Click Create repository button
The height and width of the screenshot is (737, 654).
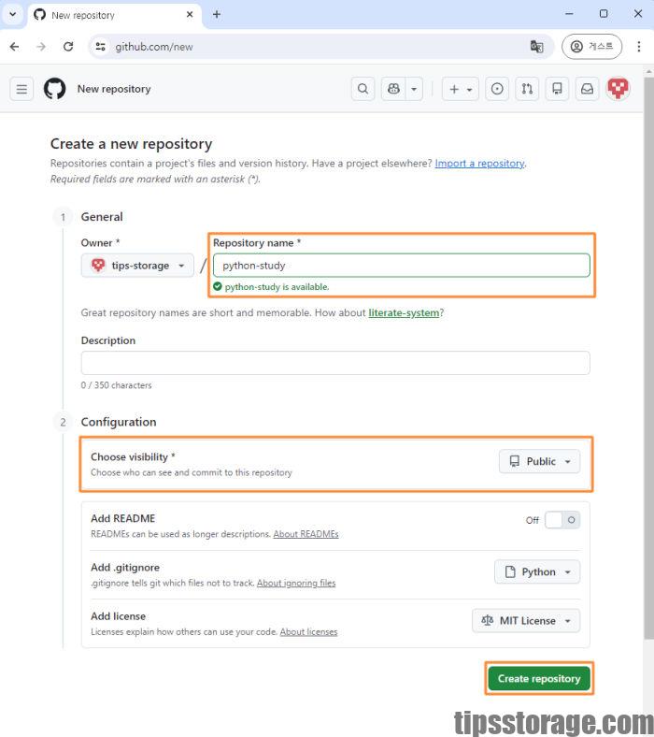pos(539,679)
